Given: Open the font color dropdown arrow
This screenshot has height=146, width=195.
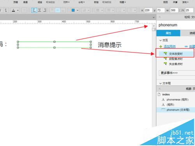Looking at the screenshot, I should point(18,11).
